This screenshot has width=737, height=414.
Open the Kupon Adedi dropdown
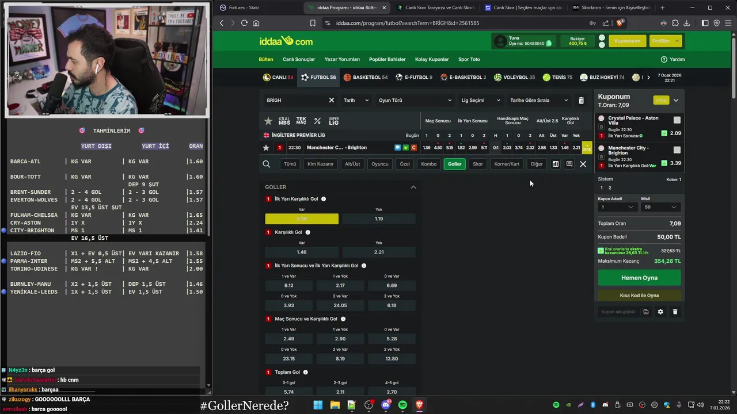point(617,207)
